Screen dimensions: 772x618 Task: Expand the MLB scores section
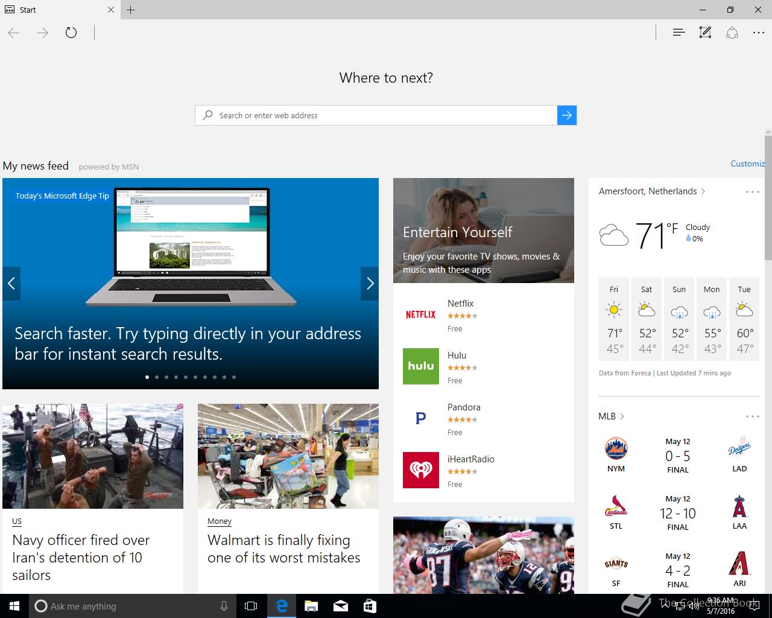(611, 416)
